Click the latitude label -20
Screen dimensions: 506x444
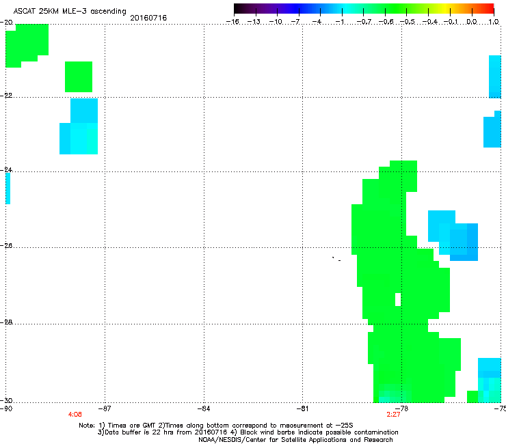coord(6,23)
